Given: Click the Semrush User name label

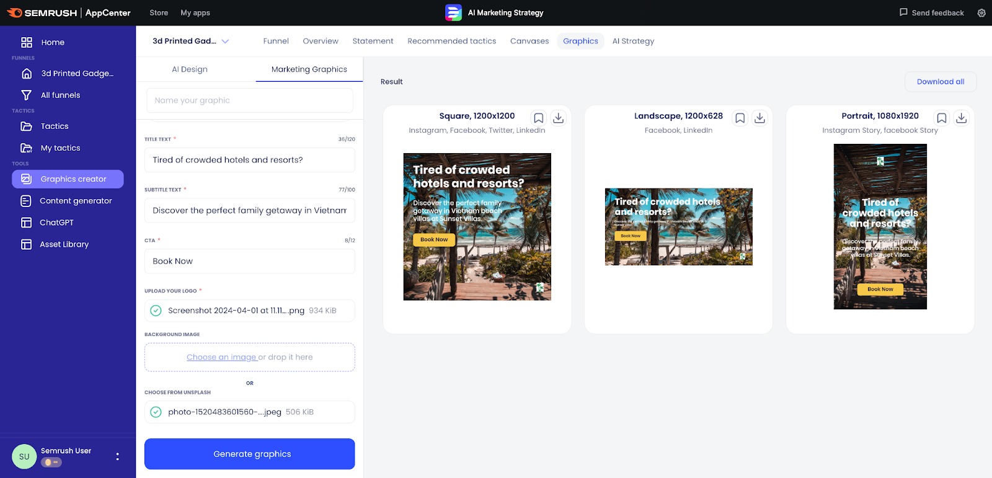Looking at the screenshot, I should (66, 451).
